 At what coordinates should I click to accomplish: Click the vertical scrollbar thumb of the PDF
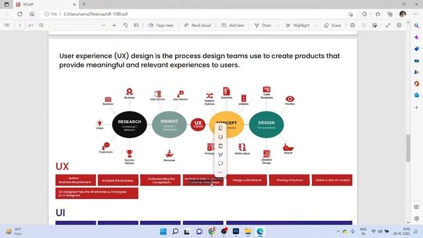point(408,148)
